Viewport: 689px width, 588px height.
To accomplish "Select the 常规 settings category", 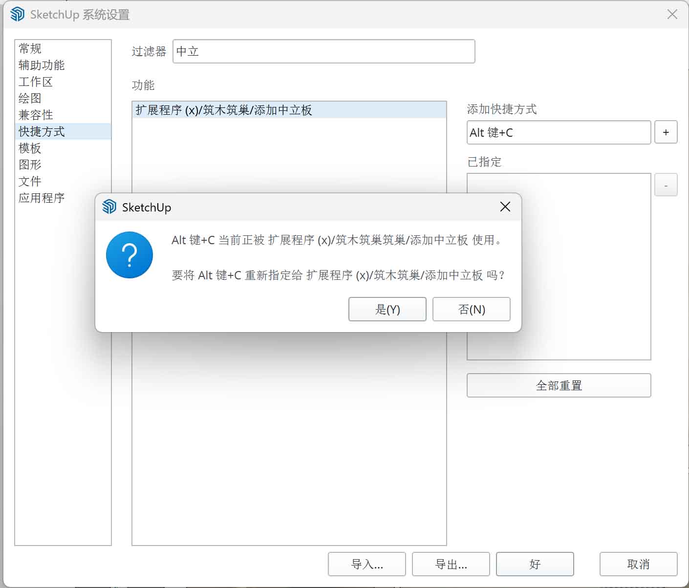I will click(x=29, y=48).
